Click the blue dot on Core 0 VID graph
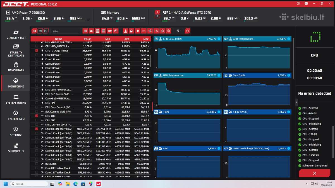This screenshot has height=188, width=335. coord(289,75)
